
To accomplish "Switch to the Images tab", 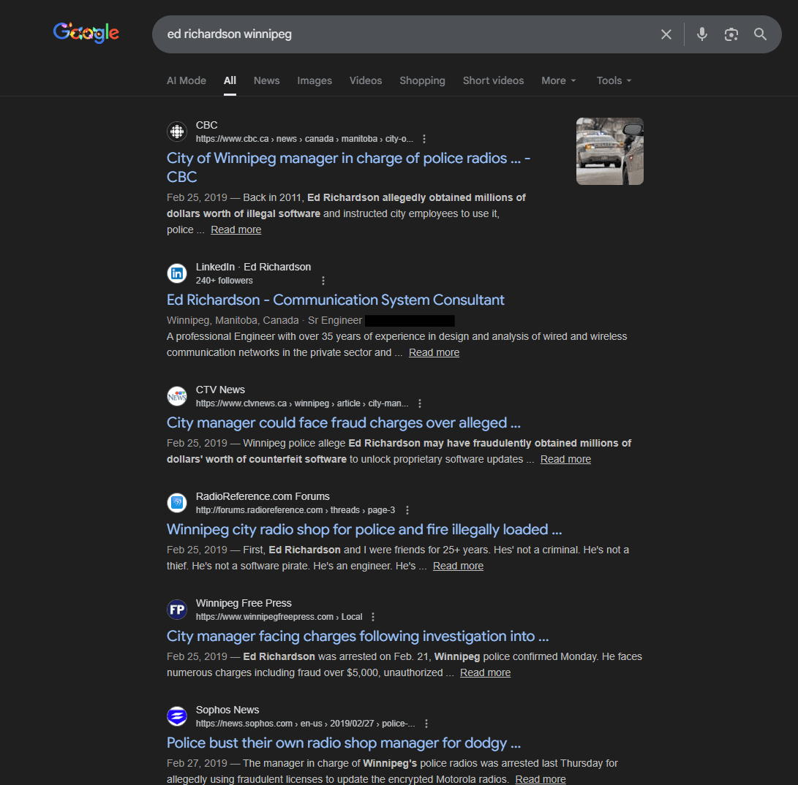I will [x=314, y=80].
